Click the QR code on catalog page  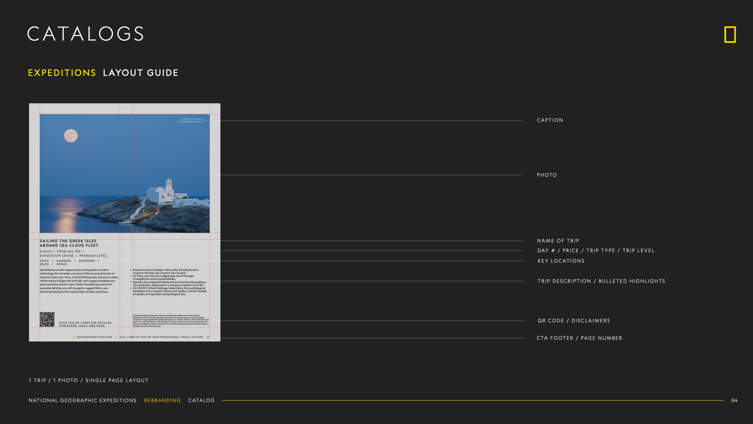click(47, 320)
